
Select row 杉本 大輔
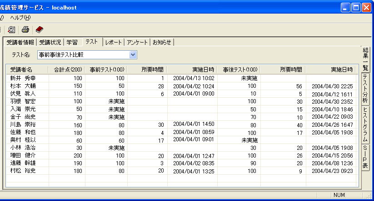pyautogui.click(x=182, y=86)
